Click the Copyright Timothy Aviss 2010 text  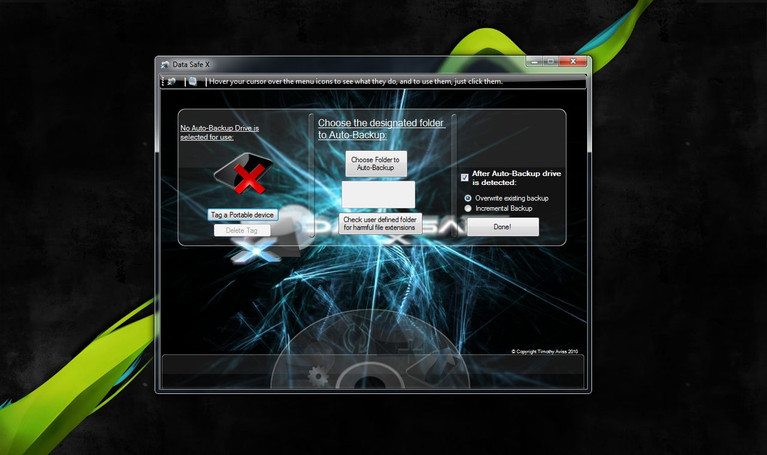coord(545,352)
